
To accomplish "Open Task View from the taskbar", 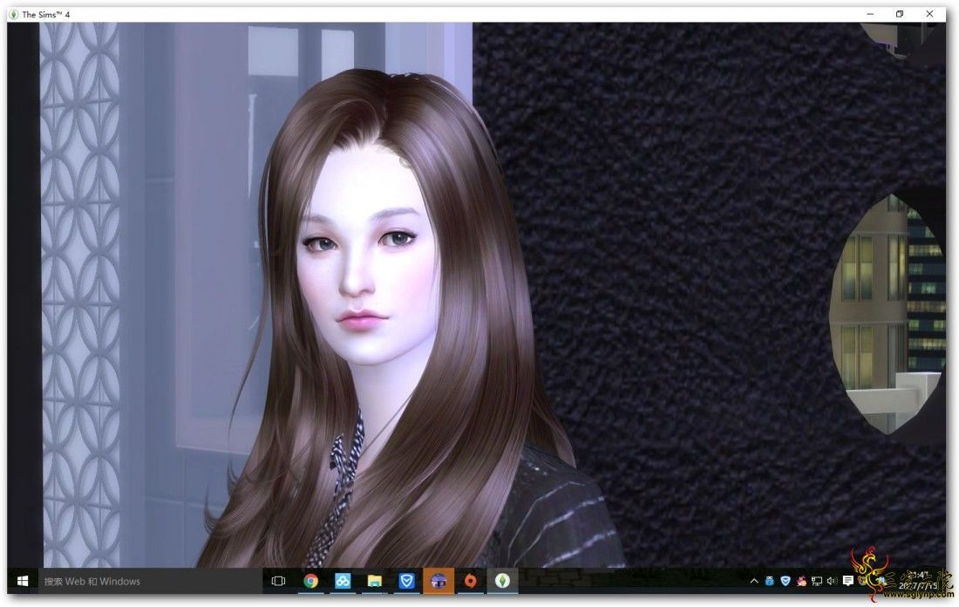I will click(x=278, y=581).
